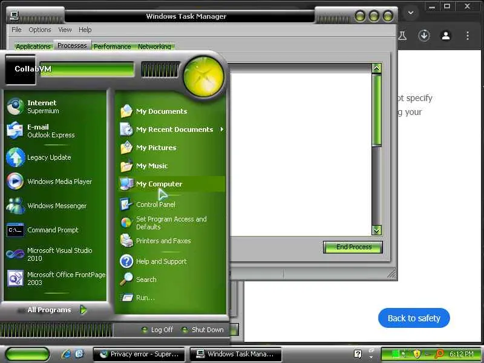Click the security shield tray icon
This screenshot has height=363, width=484.
tap(417, 354)
